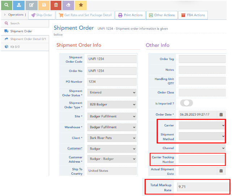This screenshot has height=196, width=232.
Task: Click the Carrier Tracking Number field
Action: [202, 159]
